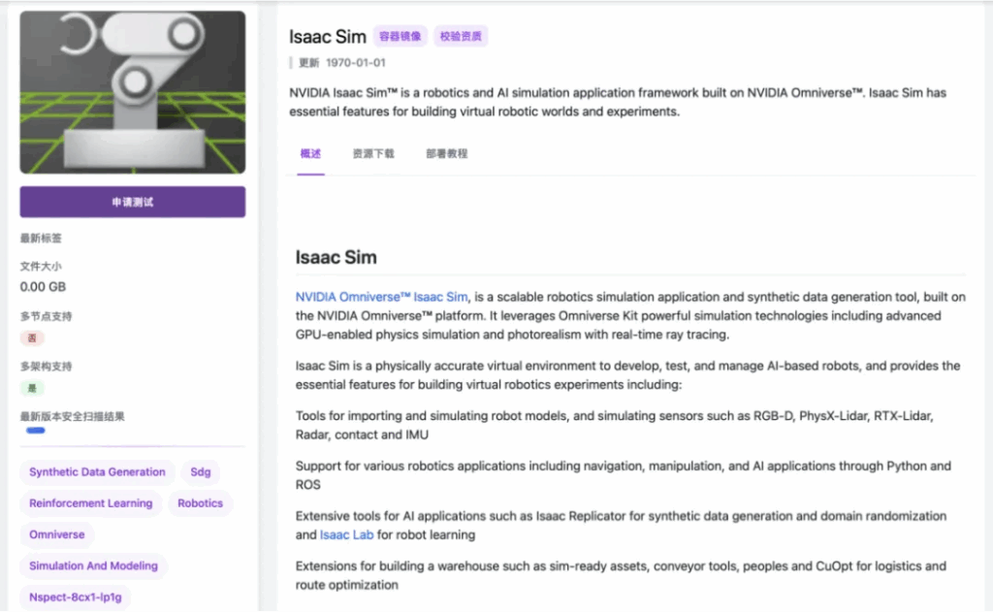Select the Synthetic Data Generation tag
The height and width of the screenshot is (612, 993).
point(97,472)
